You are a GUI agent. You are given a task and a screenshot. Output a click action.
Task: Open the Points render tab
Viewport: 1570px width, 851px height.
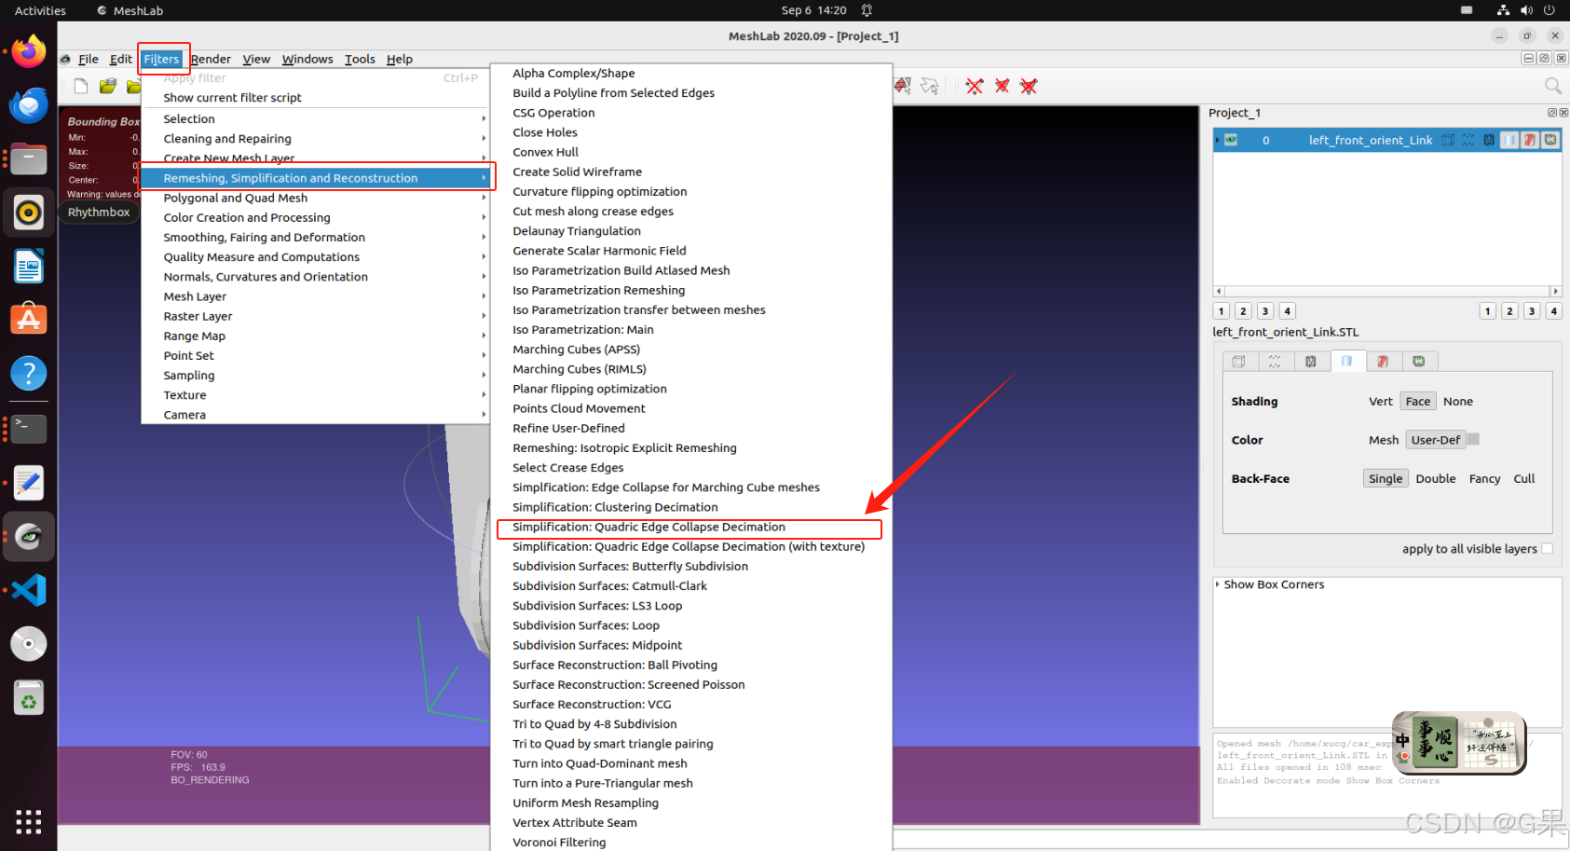tap(1275, 362)
